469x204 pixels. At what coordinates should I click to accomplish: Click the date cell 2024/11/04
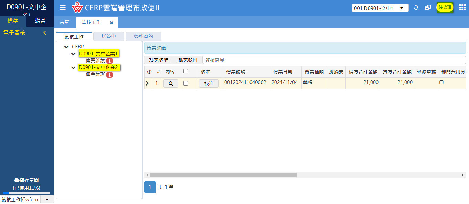(285, 82)
